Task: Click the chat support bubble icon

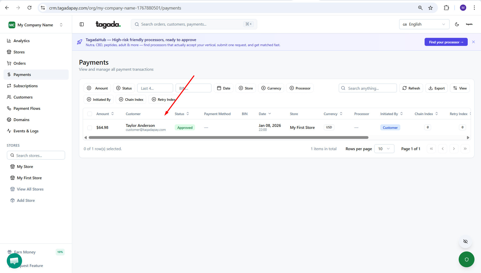Action: (14, 260)
